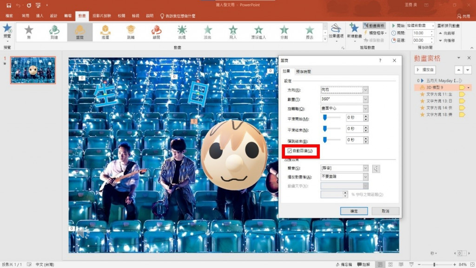Viewport: 476px width, 268px height.
Task: Click the Undo arrow in the quick access toolbar
Action: tap(19, 5)
